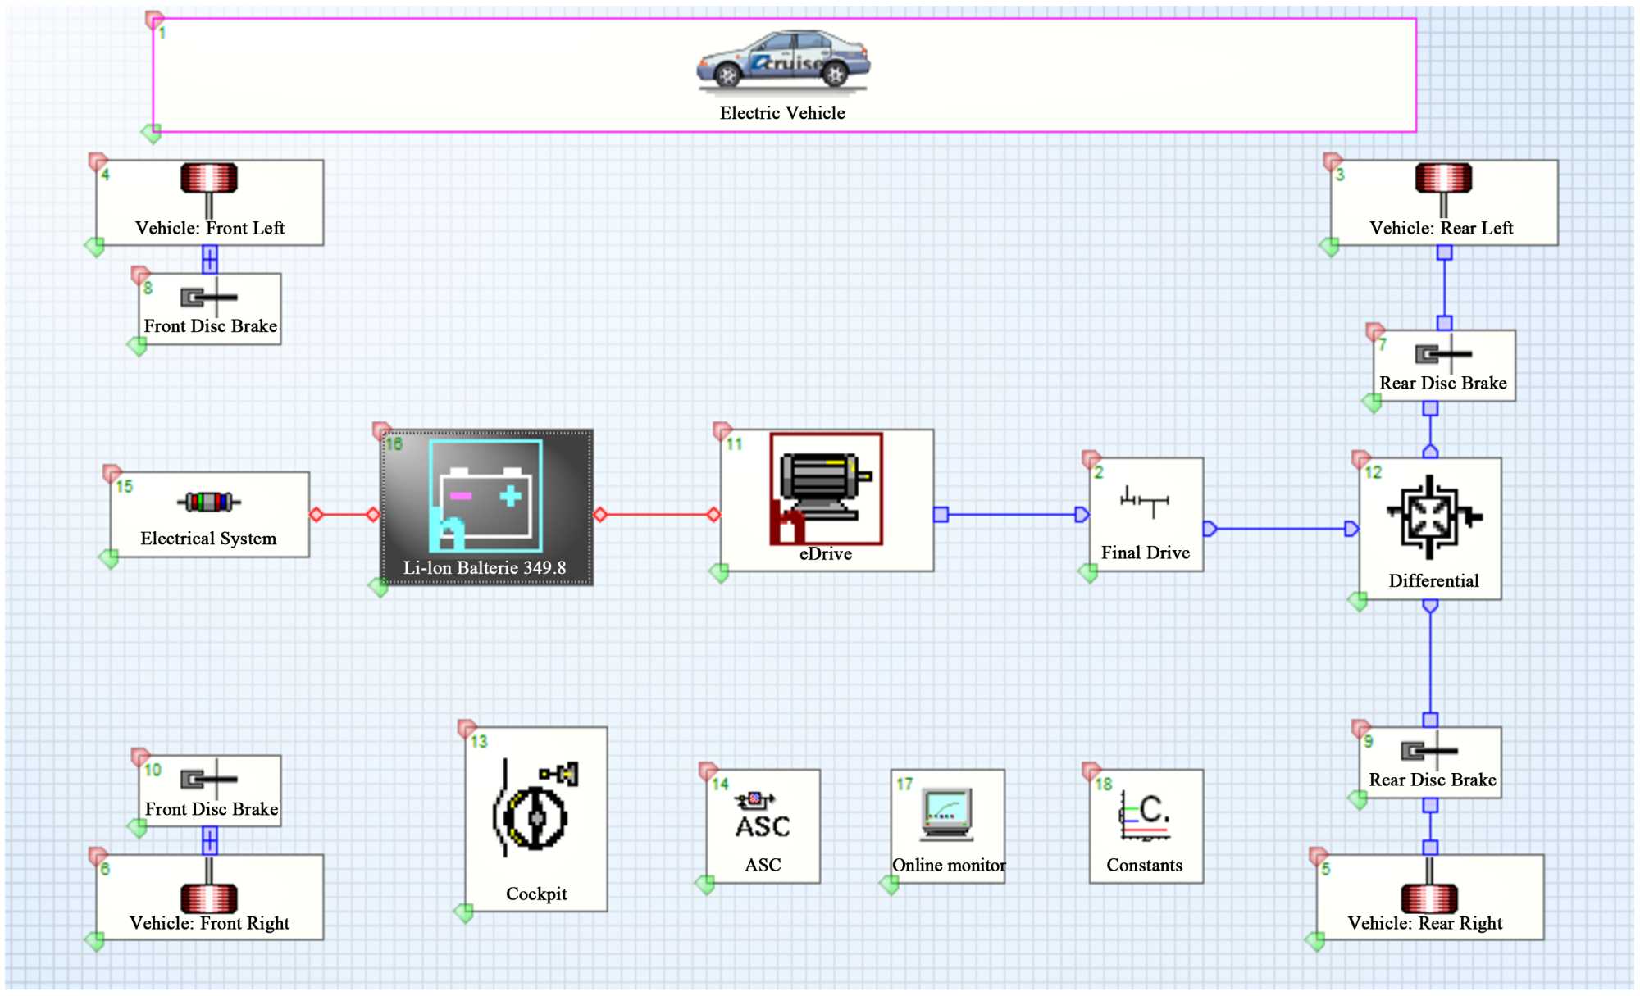1640x996 pixels.
Task: Click the red flag marker on Cockpit block
Action: [x=467, y=728]
